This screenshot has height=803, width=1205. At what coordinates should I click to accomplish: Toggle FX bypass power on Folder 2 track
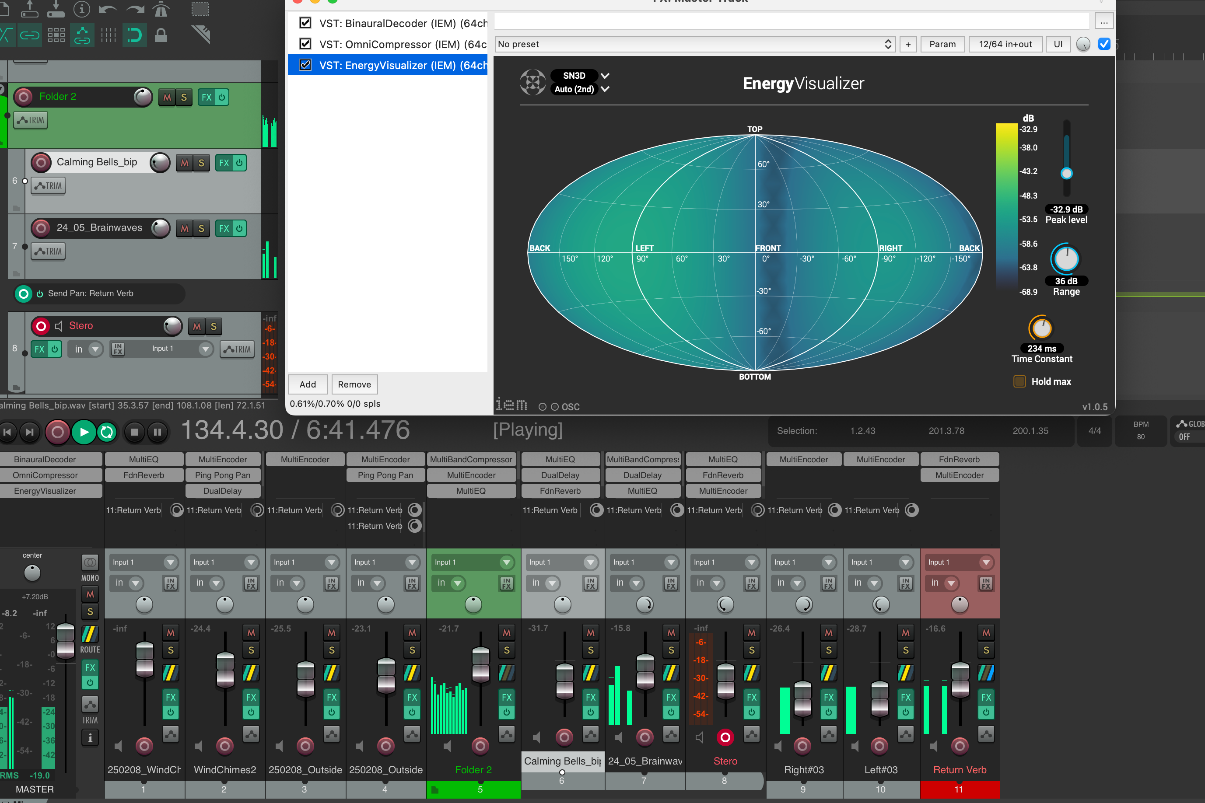click(222, 97)
